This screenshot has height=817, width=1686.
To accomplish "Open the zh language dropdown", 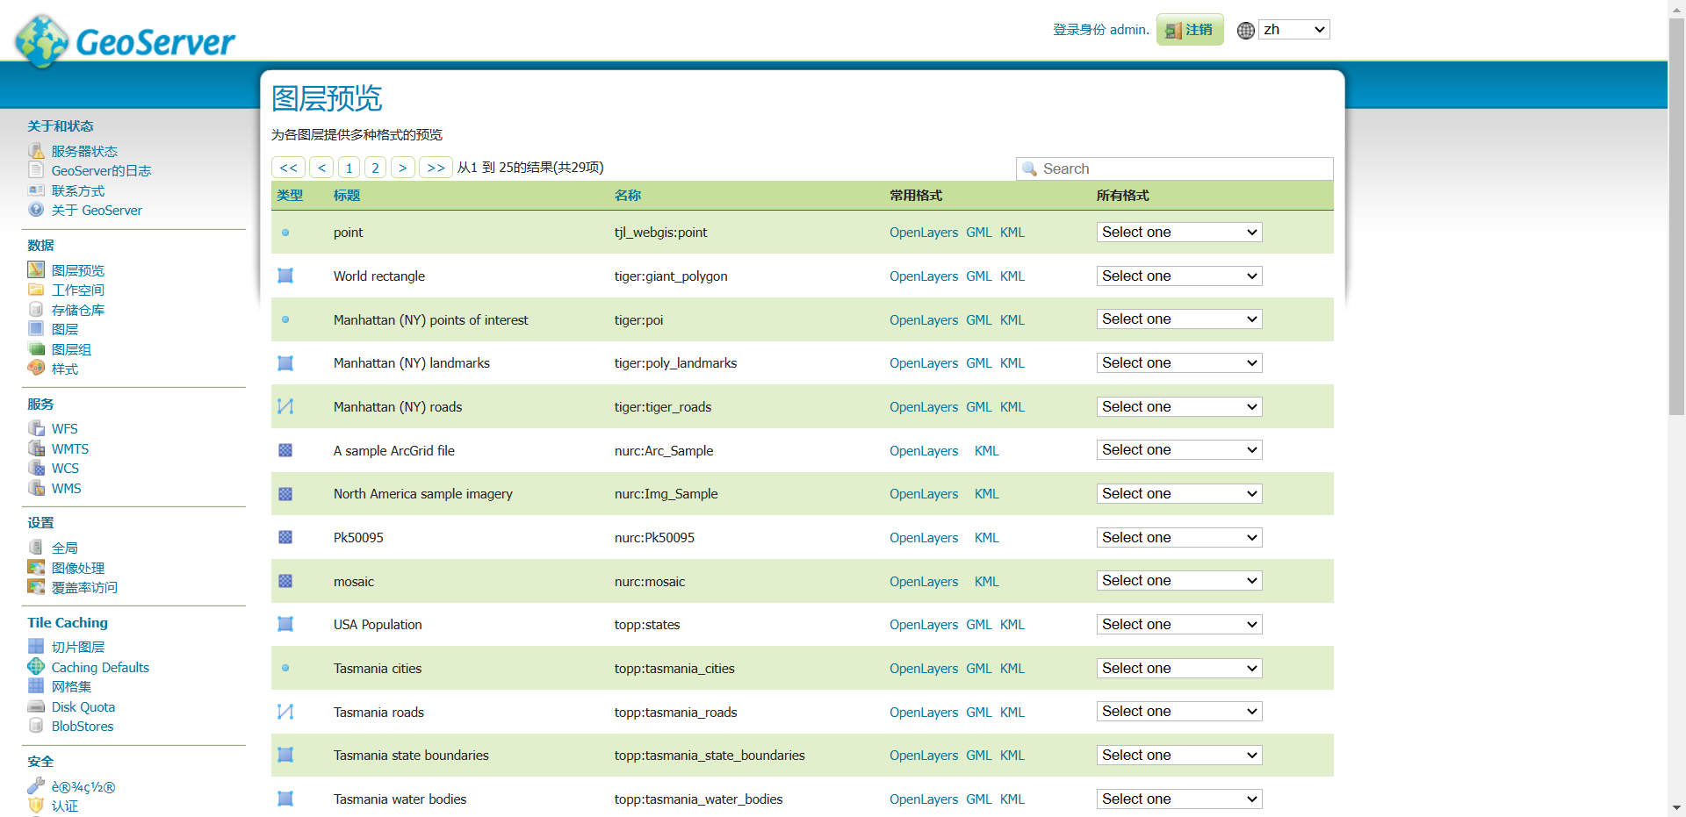I will [1294, 30].
